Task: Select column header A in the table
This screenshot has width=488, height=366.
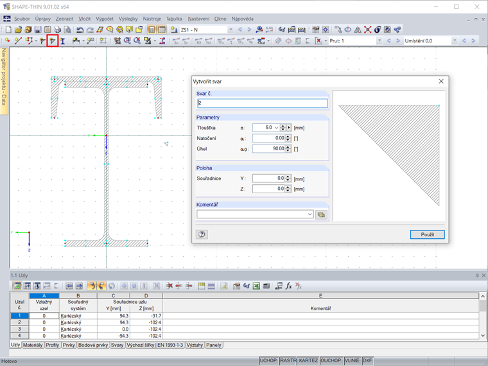Action: click(44, 295)
